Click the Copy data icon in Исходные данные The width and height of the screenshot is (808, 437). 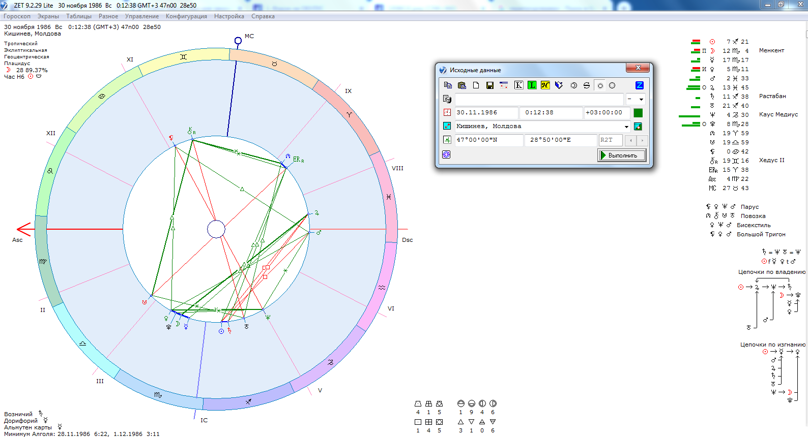[448, 85]
